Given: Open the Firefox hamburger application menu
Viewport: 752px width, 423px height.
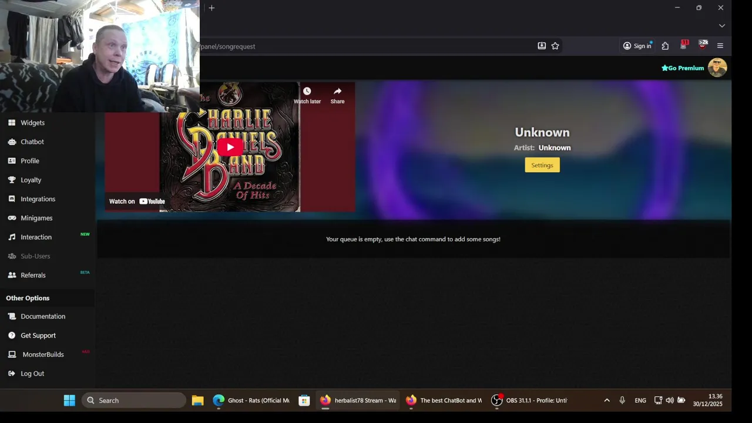Looking at the screenshot, I should pos(720,46).
